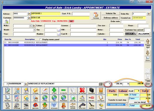Select highlighted line 02 WINDSHIELD REPLACEMENT row
The height and width of the screenshot is (111, 154).
(x=74, y=45)
